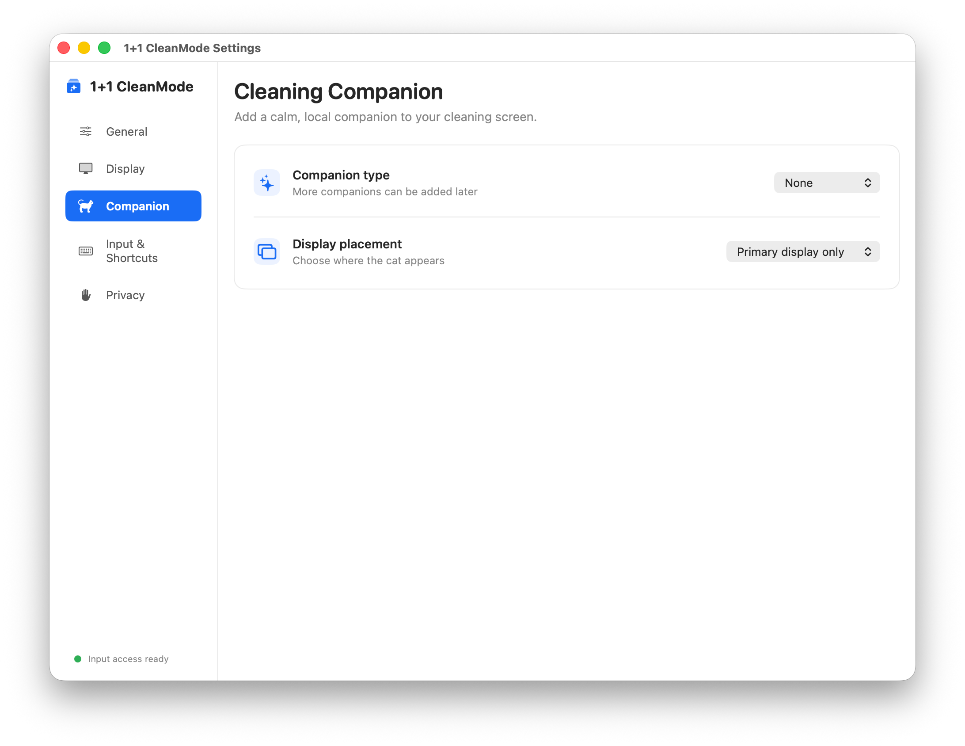This screenshot has height=746, width=965.
Task: Click 'More companions can be added later' text
Action: point(385,191)
